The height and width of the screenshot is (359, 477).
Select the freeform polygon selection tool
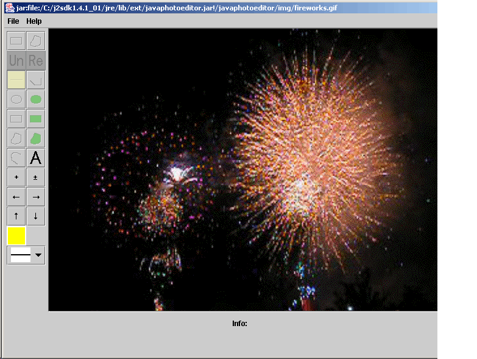click(x=36, y=41)
